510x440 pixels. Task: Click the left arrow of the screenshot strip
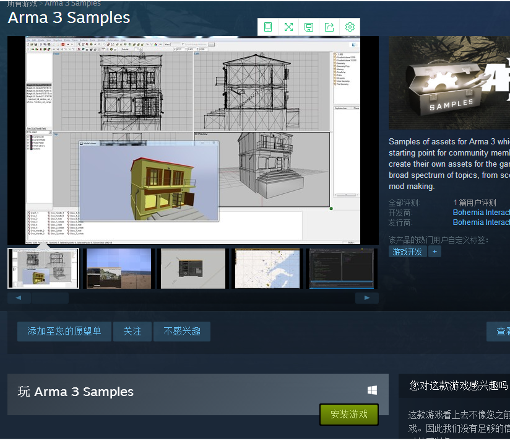click(19, 297)
